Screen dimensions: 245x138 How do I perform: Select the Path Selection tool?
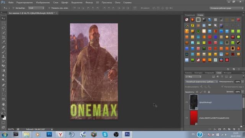point(3,95)
